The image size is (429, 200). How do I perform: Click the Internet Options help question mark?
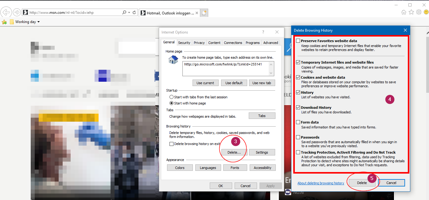[263, 32]
